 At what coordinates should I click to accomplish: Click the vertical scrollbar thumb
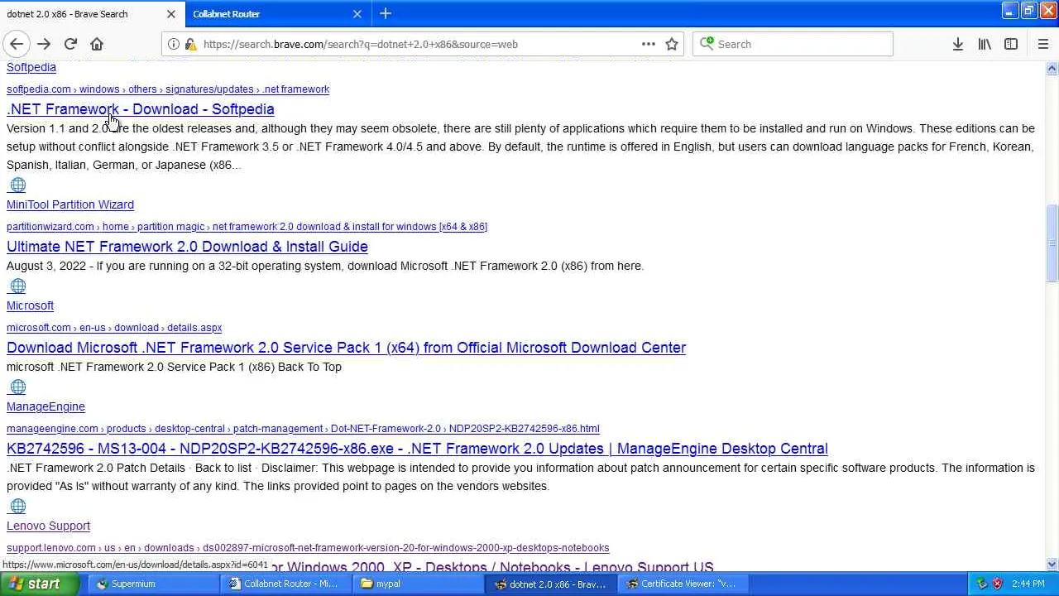pyautogui.click(x=1052, y=243)
